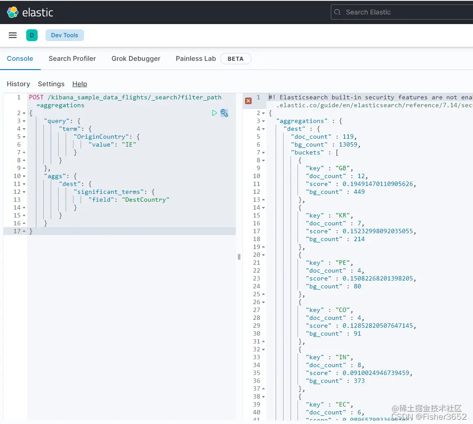Collapse editor line 2 fold arrow
The image size is (473, 424).
pyautogui.click(x=24, y=113)
